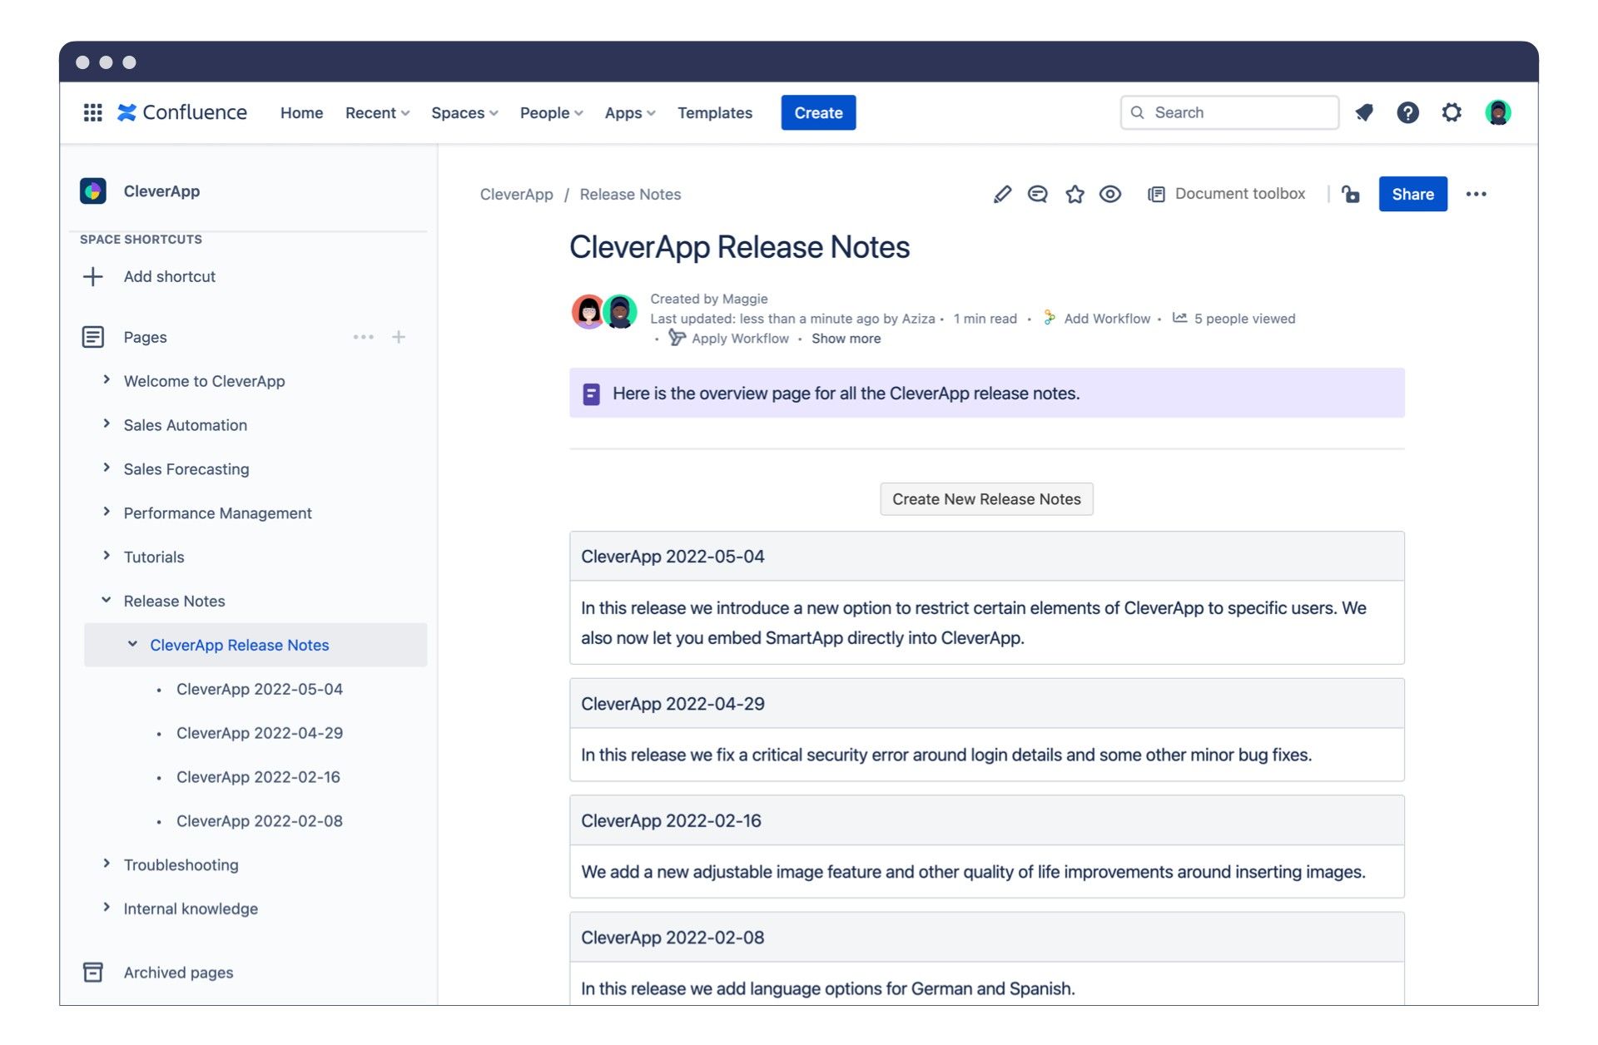The height and width of the screenshot is (1045, 1598).
Task: Expand the Tutorials tree item
Action: [107, 555]
